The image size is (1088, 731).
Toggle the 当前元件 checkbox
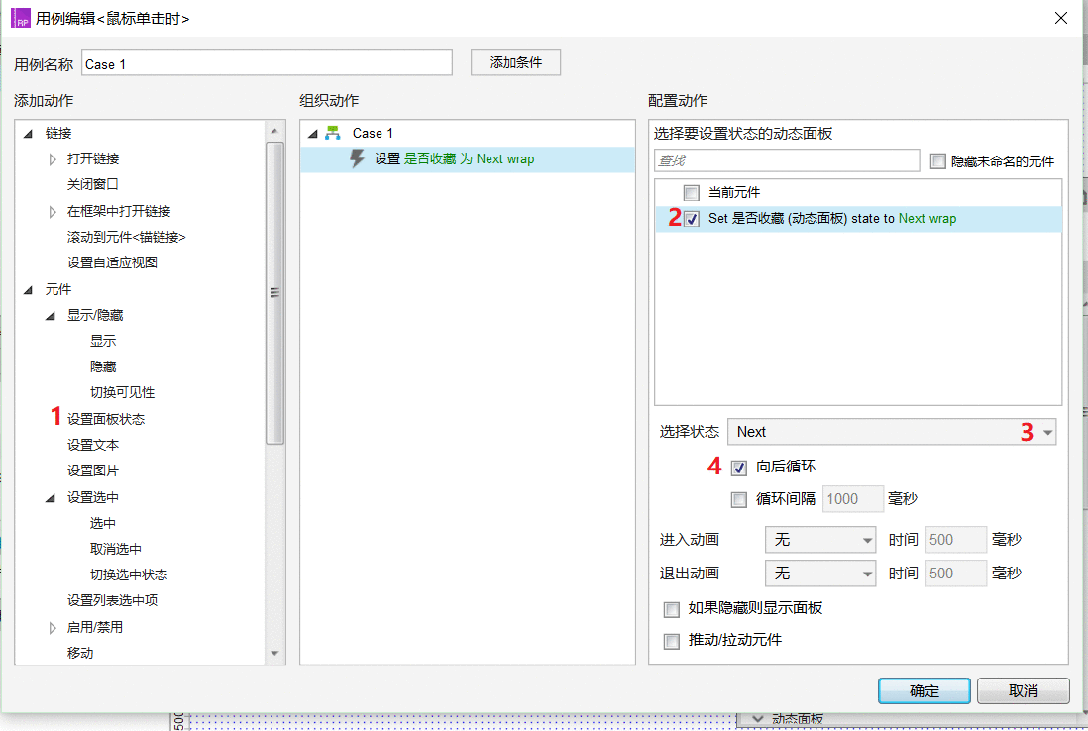pyautogui.click(x=691, y=193)
